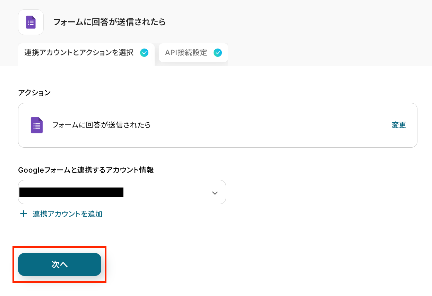Open the API接続設定 tab
This screenshot has width=432, height=296.
[186, 53]
